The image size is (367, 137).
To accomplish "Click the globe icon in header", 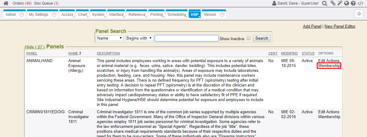I will (346, 3).
